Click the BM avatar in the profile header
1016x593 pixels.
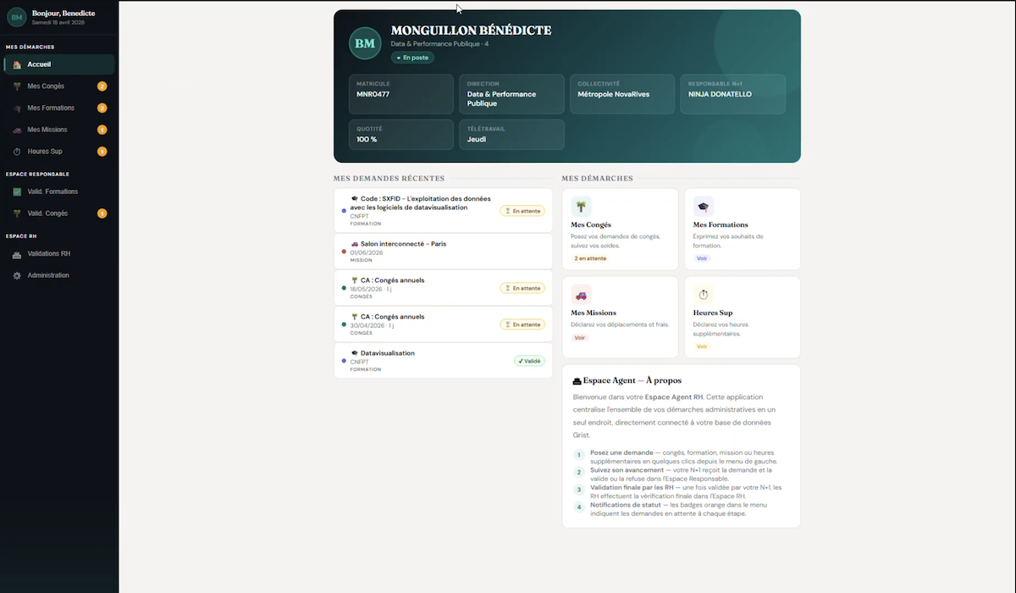coord(364,43)
